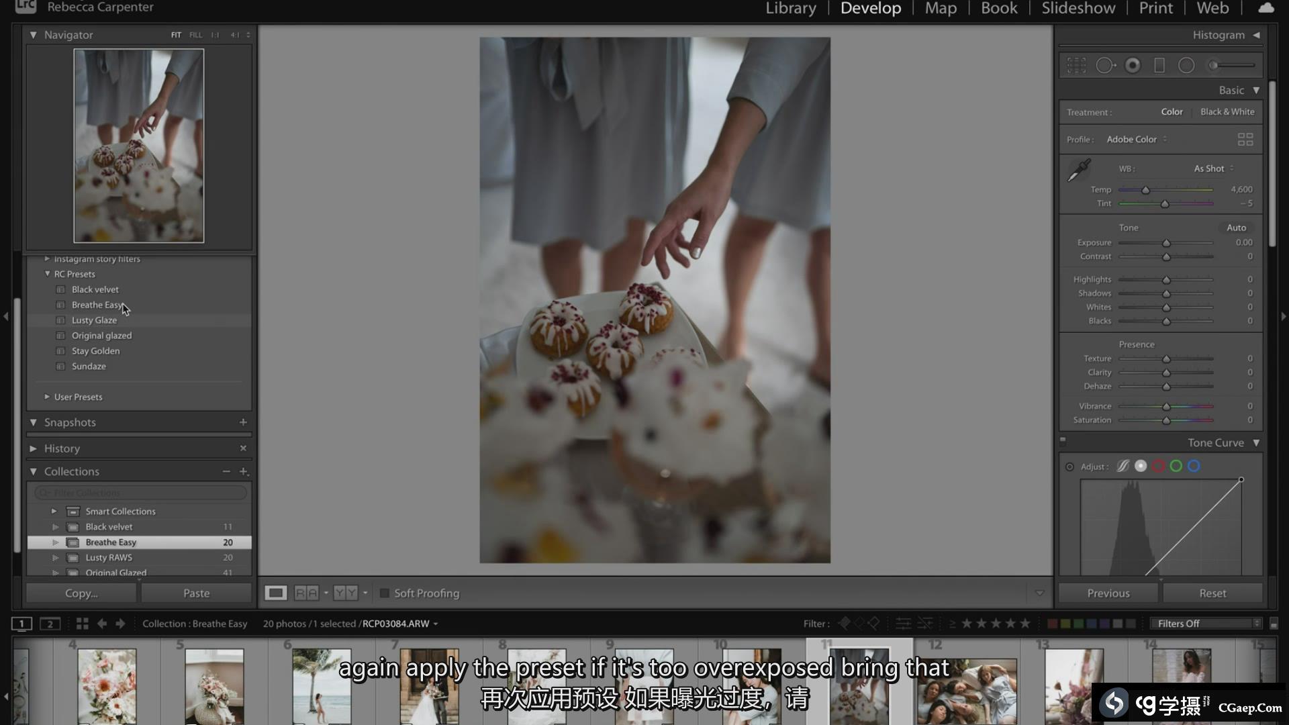Select the Red Eye Correction tool
The height and width of the screenshot is (725, 1289).
[1133, 65]
